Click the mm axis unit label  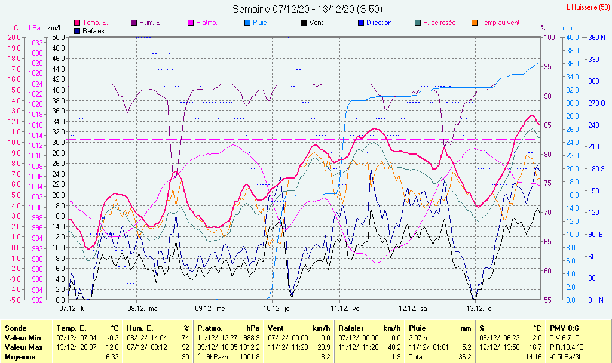click(x=567, y=29)
